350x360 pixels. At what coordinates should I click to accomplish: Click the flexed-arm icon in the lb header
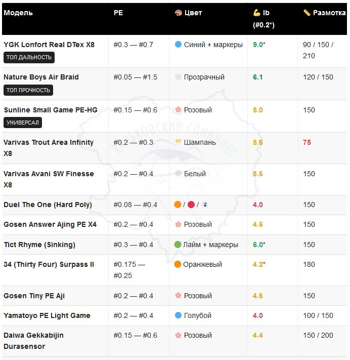point(256,13)
